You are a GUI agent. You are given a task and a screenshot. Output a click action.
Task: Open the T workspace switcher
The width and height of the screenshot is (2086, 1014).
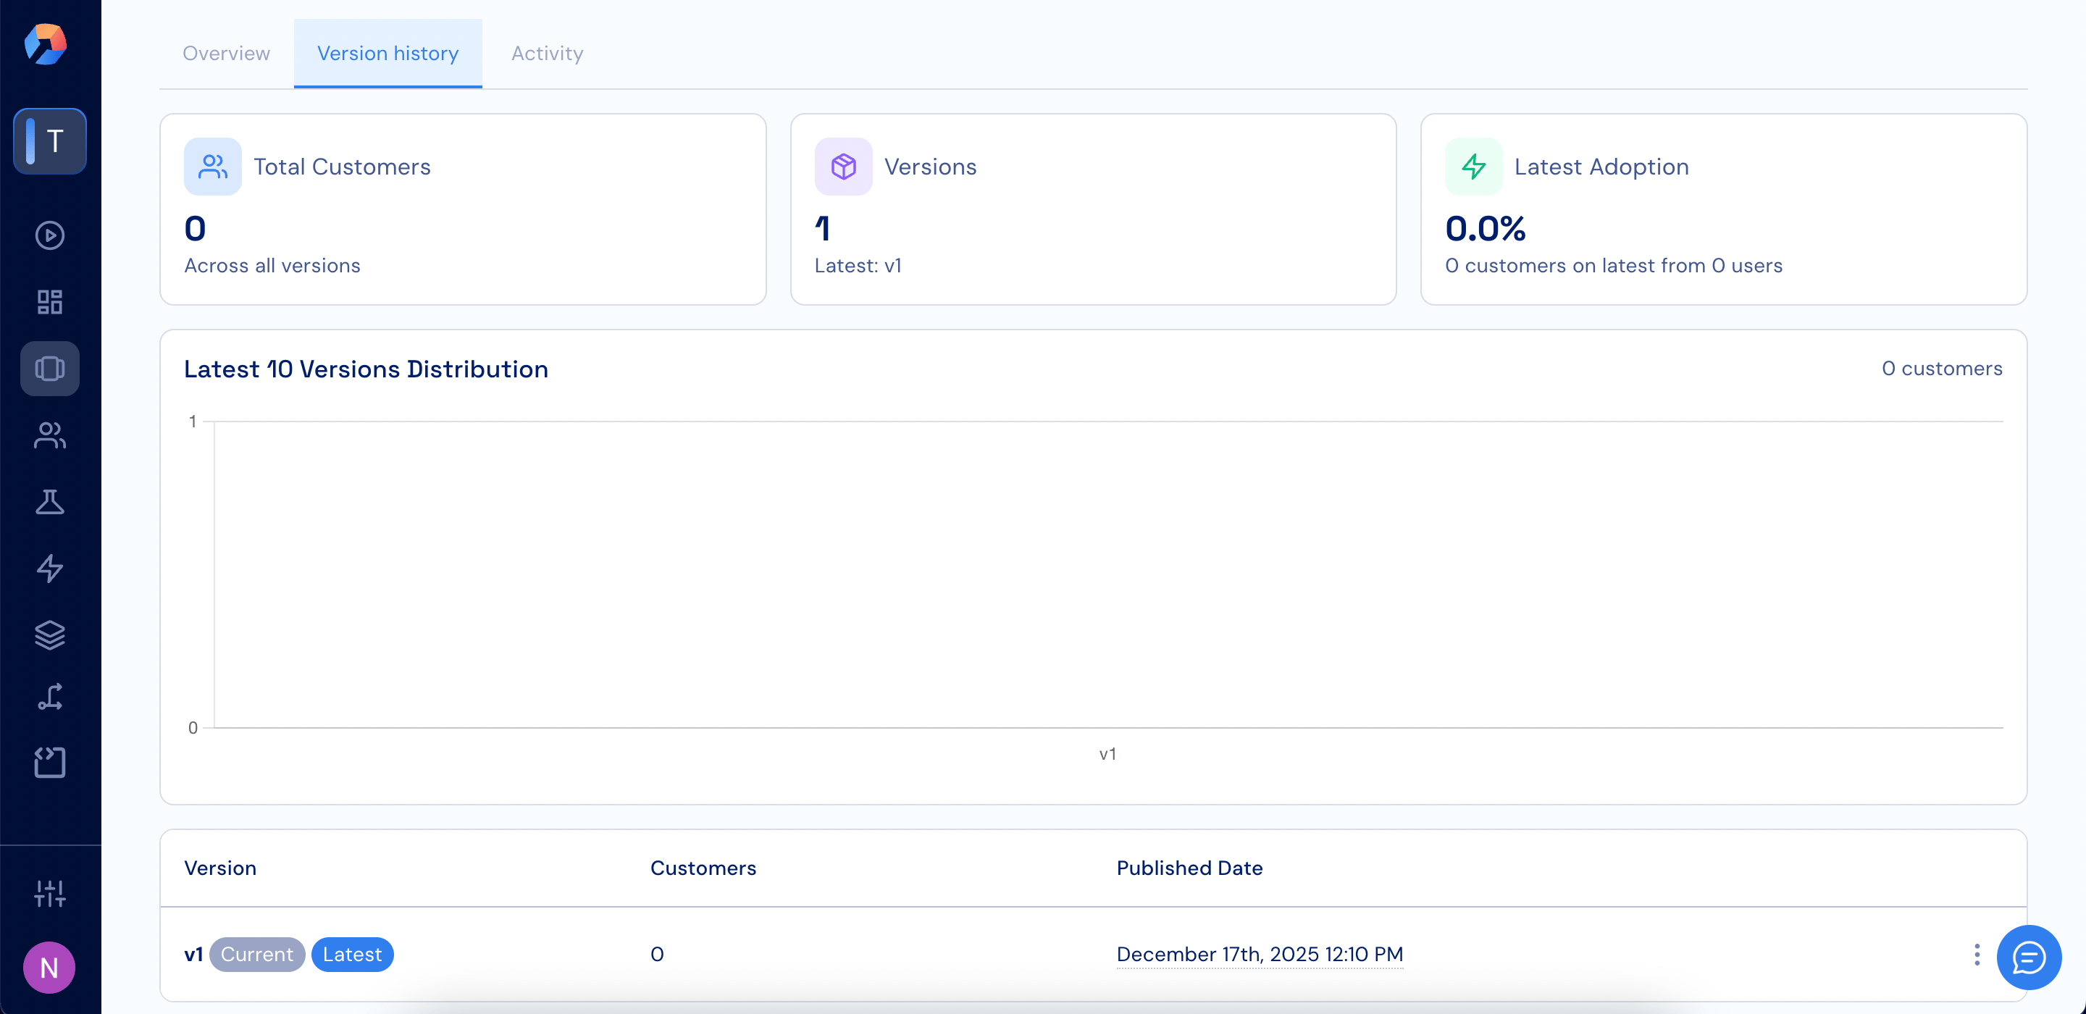pos(50,141)
